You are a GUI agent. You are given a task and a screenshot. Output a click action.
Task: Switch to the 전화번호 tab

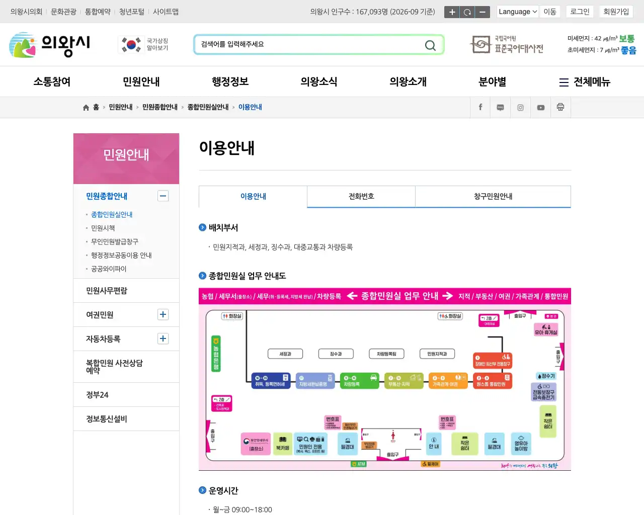tap(361, 197)
